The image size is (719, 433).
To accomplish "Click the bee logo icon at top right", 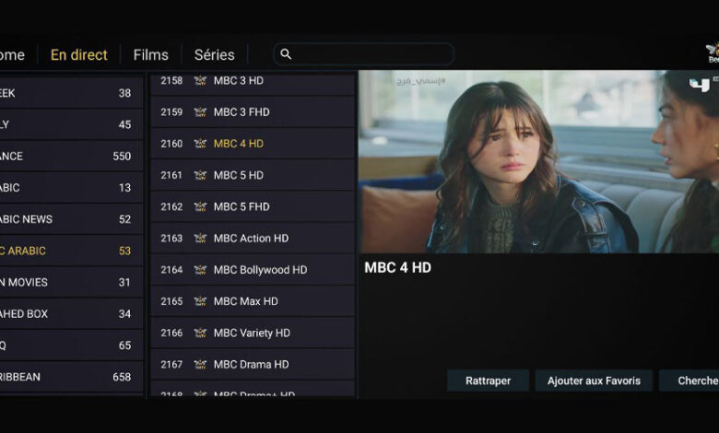I will coord(713,53).
